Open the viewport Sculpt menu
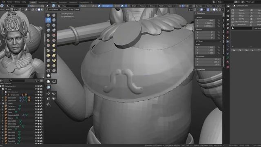Image resolution: width=261 pixels, height=147 pixels. point(71,10)
